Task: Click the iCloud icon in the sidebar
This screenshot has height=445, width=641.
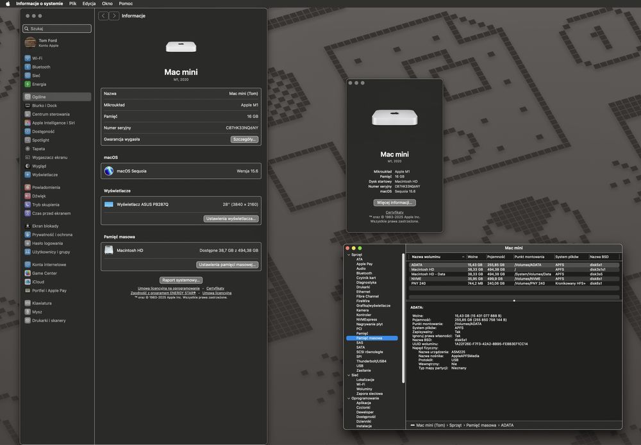Action: pyautogui.click(x=28, y=281)
